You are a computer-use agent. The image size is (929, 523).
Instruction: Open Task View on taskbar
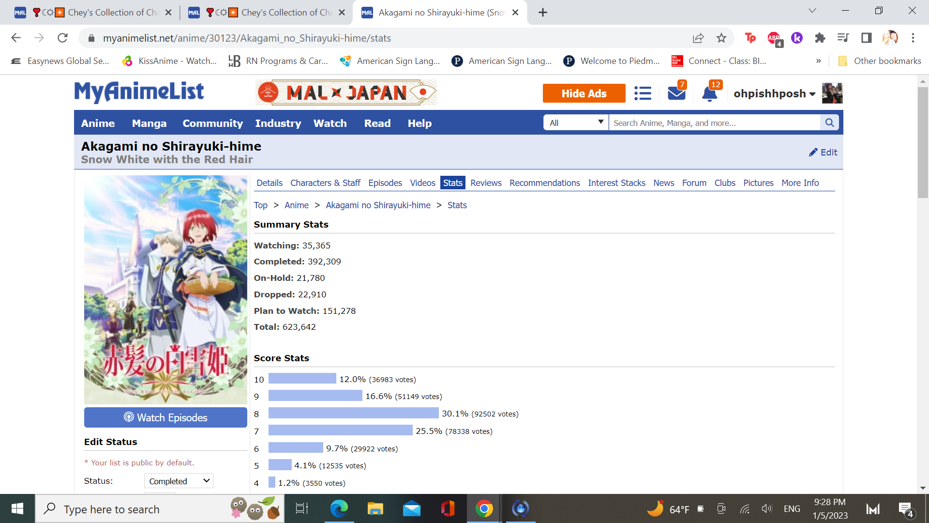pos(302,508)
